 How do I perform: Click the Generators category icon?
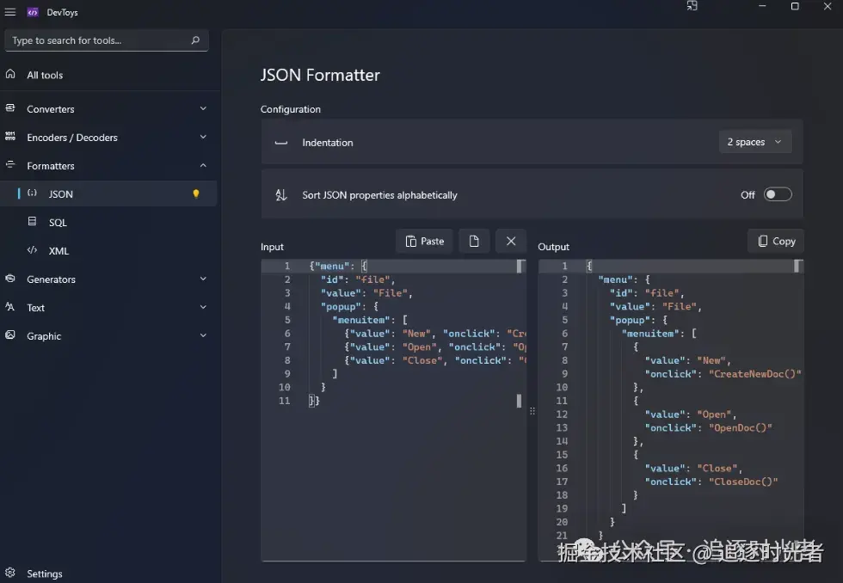[x=10, y=279]
